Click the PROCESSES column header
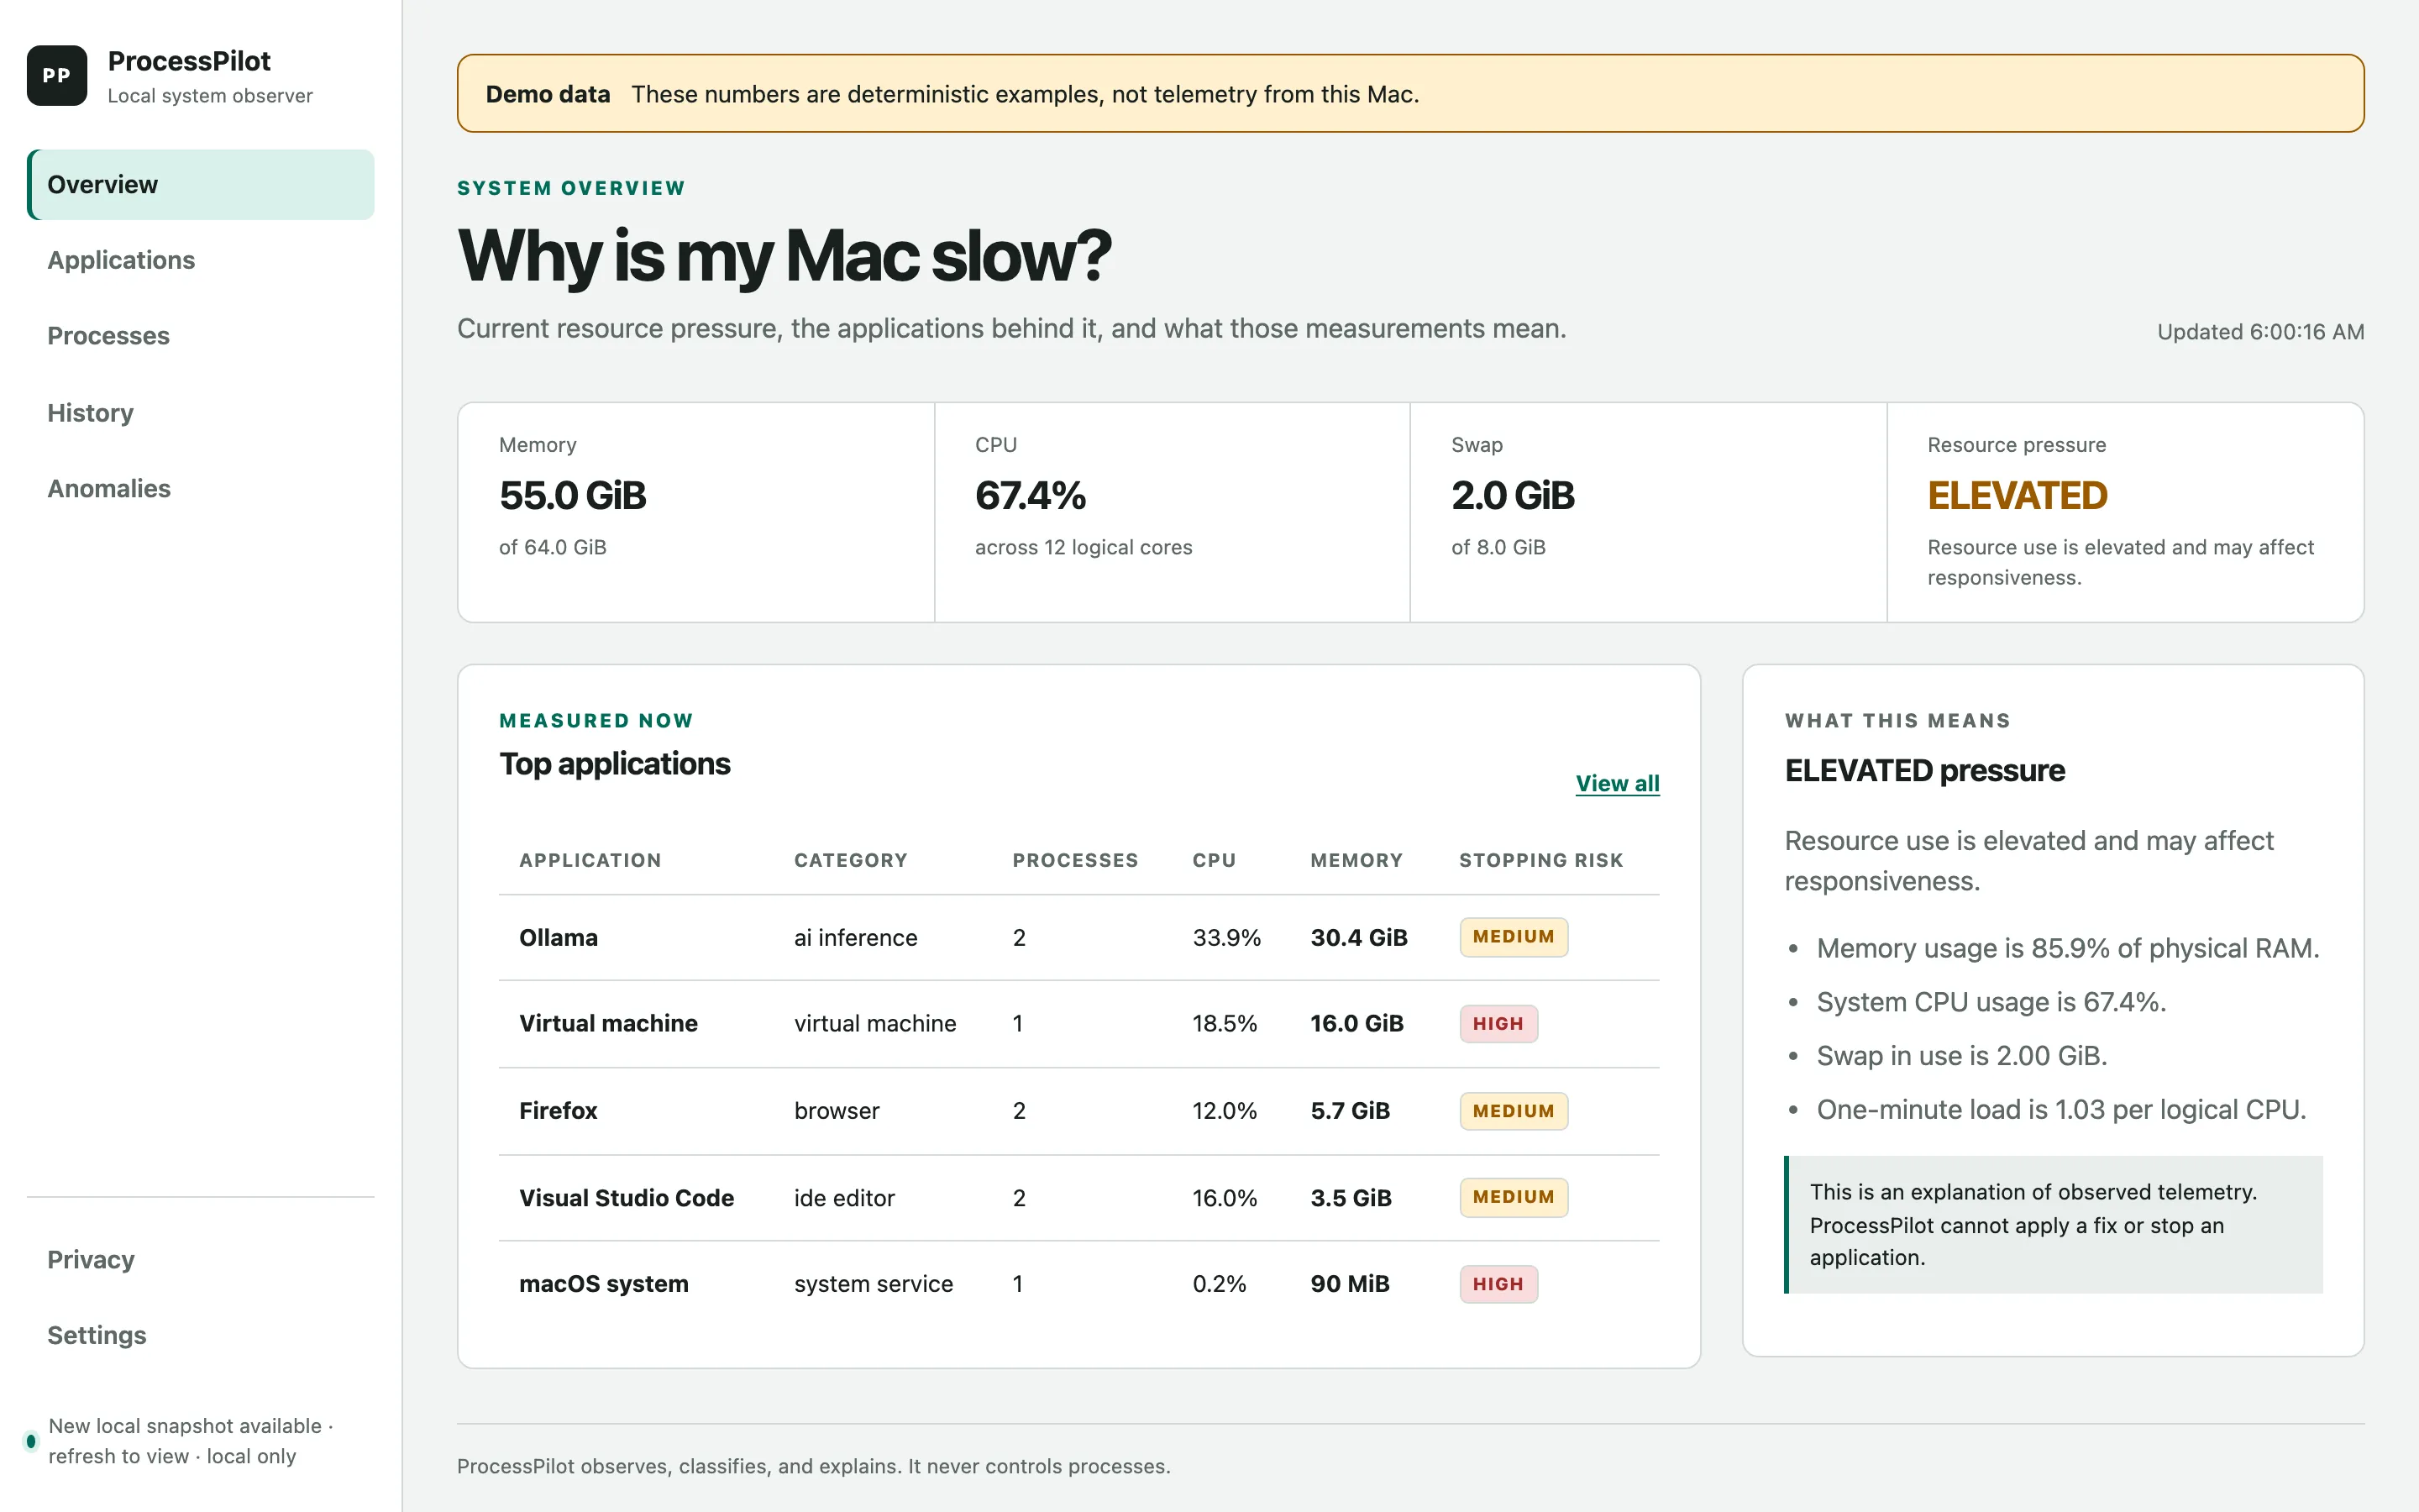This screenshot has height=1512, width=2419. pos(1076,861)
